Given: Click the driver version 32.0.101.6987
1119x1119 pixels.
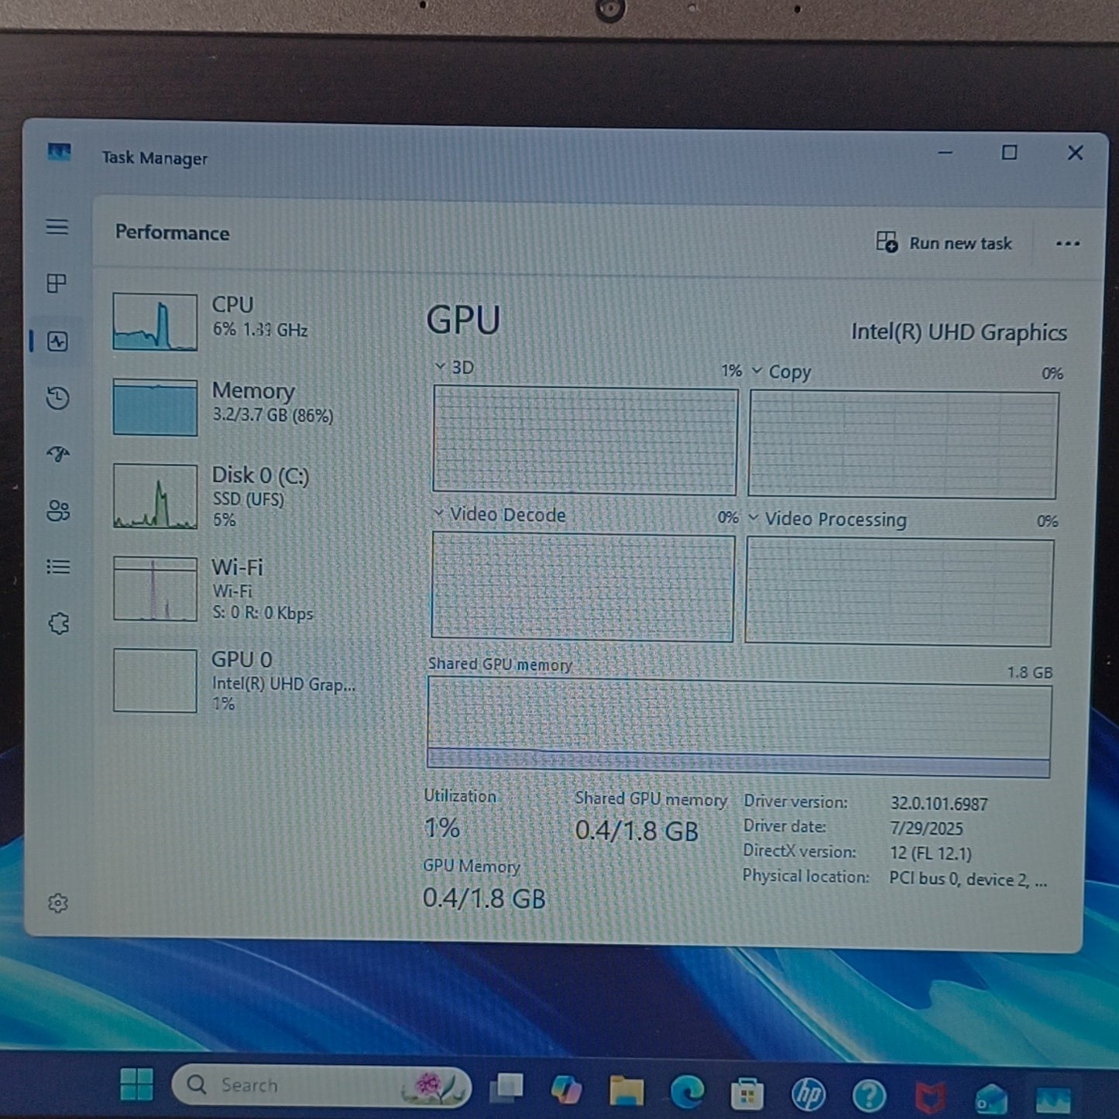Looking at the screenshot, I should click(x=939, y=804).
